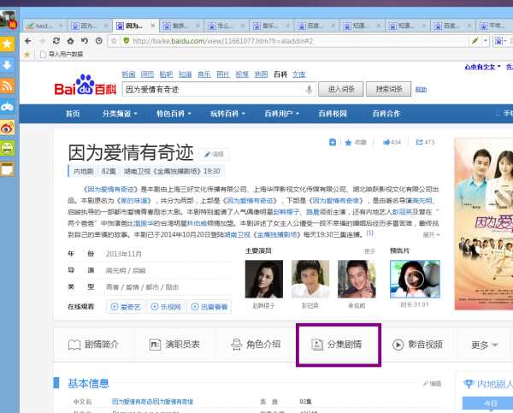Screen dimensions: 513x413
Task: Click the browser back arrow
Action: [28, 41]
